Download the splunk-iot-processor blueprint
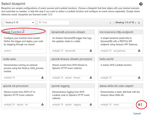147x117 pixels. tap(42, 104)
